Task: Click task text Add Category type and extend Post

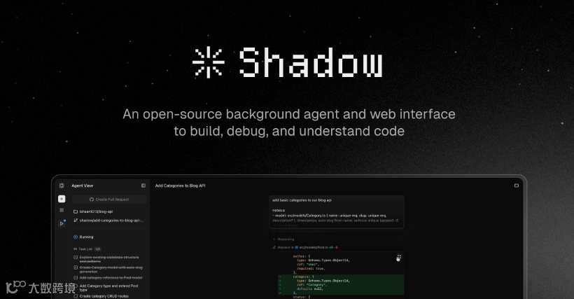Action: [x=108, y=288]
